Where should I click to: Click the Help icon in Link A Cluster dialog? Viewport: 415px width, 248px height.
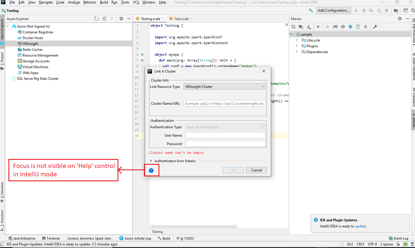[152, 170]
